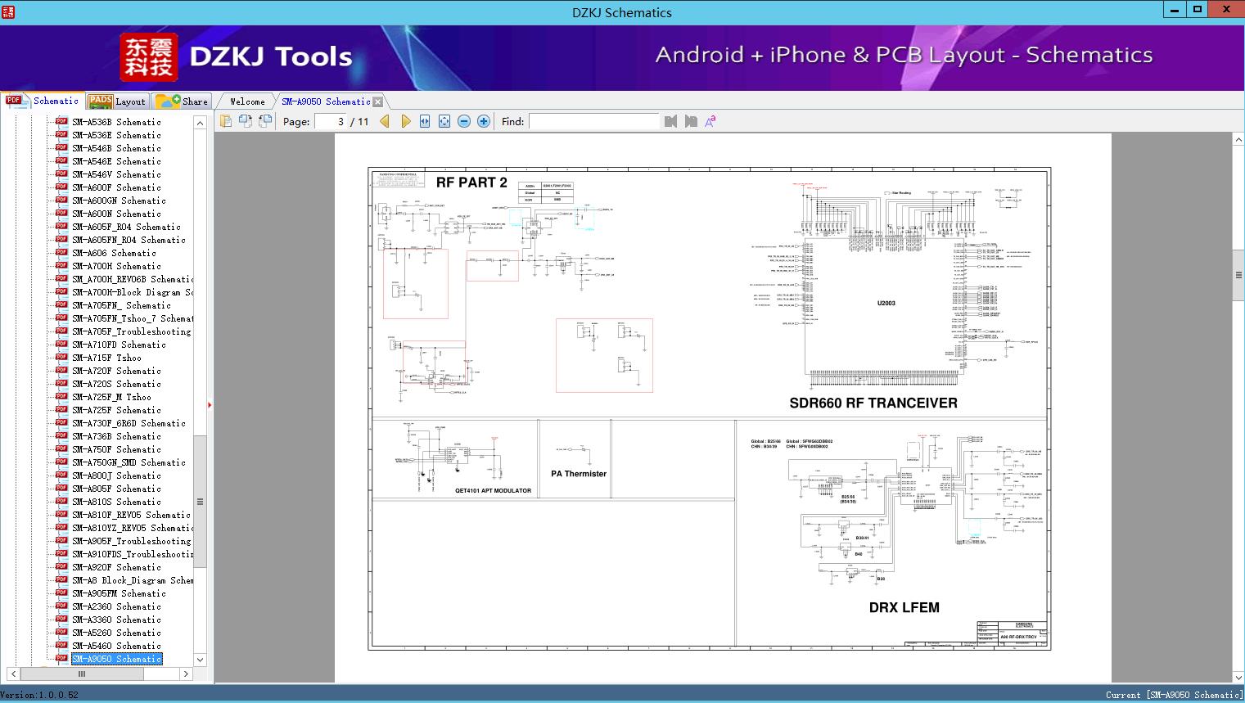Click the document viewer scrollbar's down arrow
This screenshot has width=1245, height=703.
coord(1238,677)
